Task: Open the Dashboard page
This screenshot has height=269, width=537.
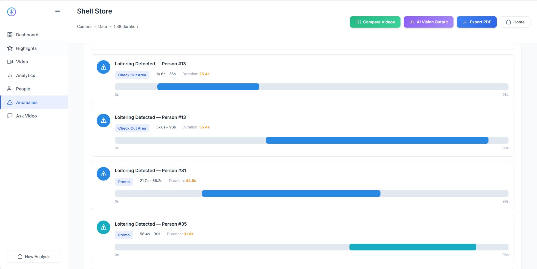Action: tap(27, 35)
